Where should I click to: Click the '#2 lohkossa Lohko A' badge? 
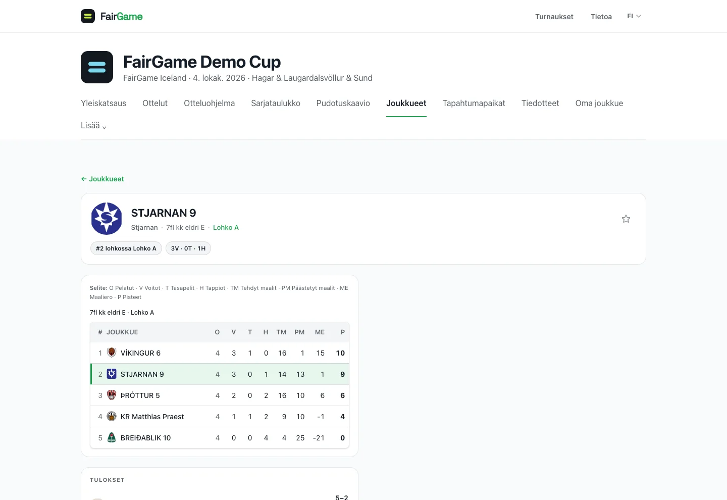[126, 248]
